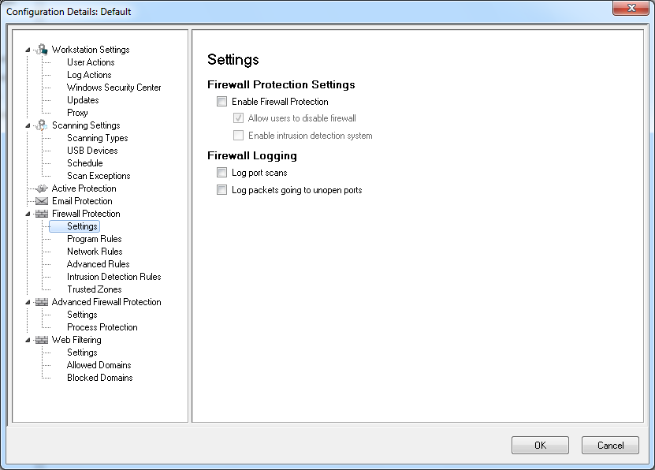Select Intrusion Detection Rules item

tap(114, 277)
